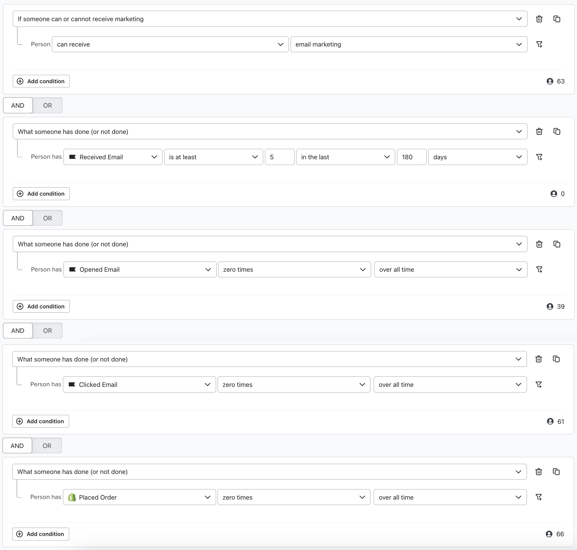Toggle OR on third AND/OR condition group
This screenshot has width=577, height=550.
pyautogui.click(x=47, y=330)
